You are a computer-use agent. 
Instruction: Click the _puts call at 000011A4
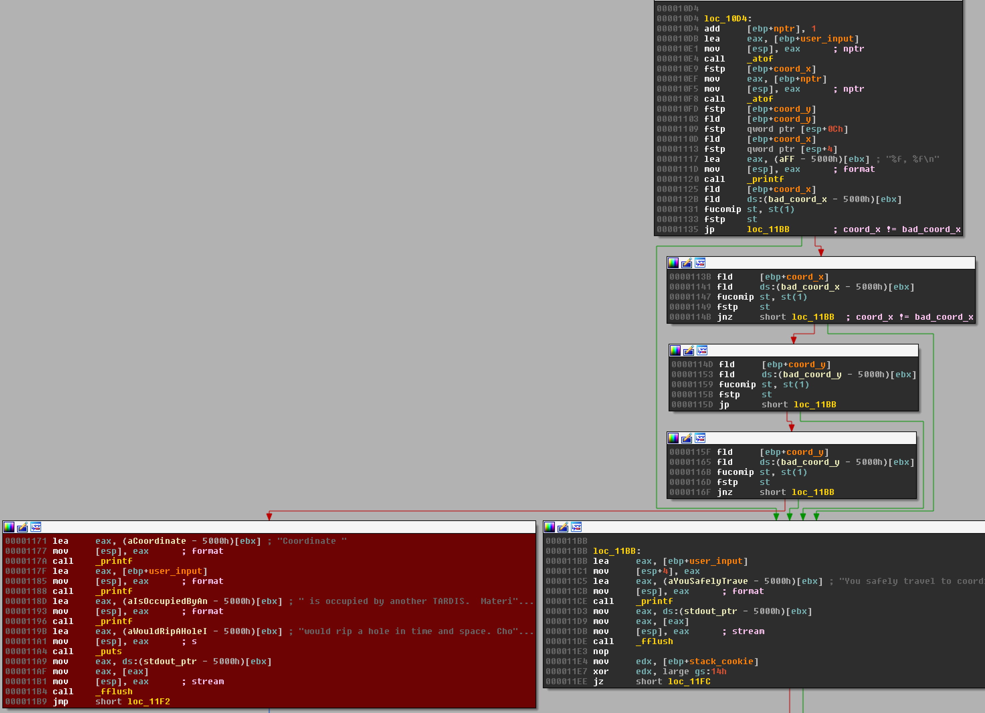point(109,651)
